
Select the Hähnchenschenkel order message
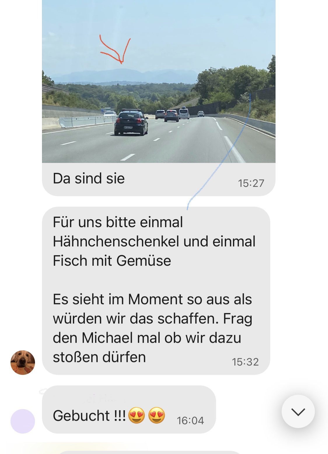(x=156, y=291)
